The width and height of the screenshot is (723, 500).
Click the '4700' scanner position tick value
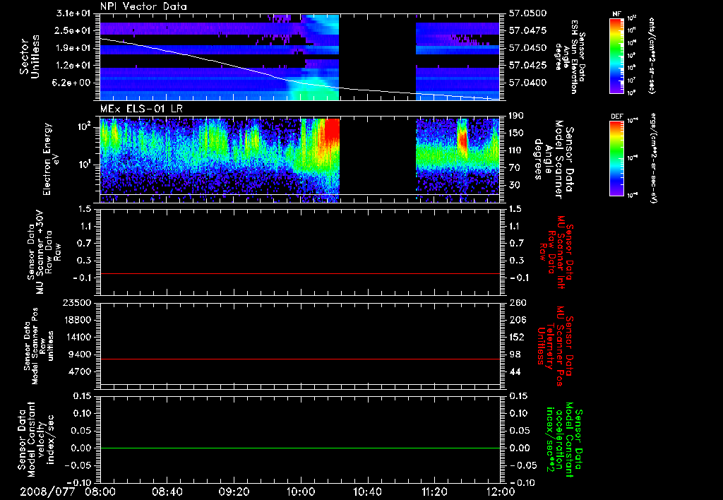point(79,371)
